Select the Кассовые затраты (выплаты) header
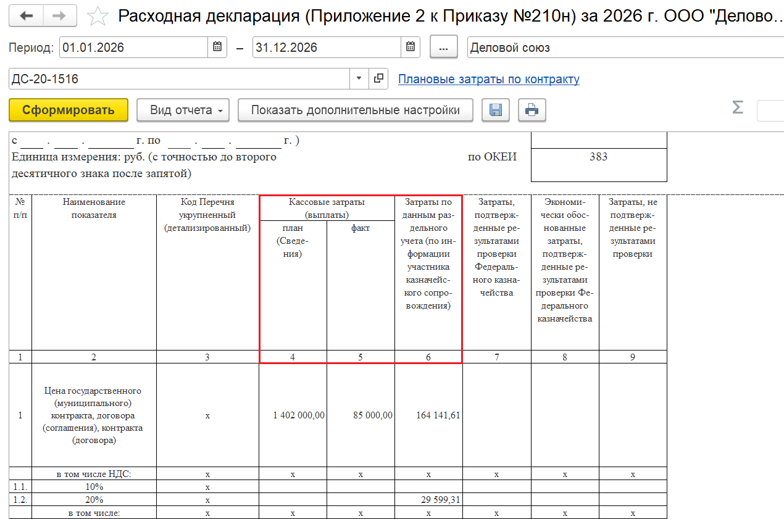Viewport: 784px width, 519px height. pyautogui.click(x=327, y=209)
